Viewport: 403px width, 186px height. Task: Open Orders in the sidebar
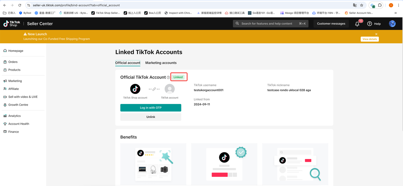pos(13,62)
